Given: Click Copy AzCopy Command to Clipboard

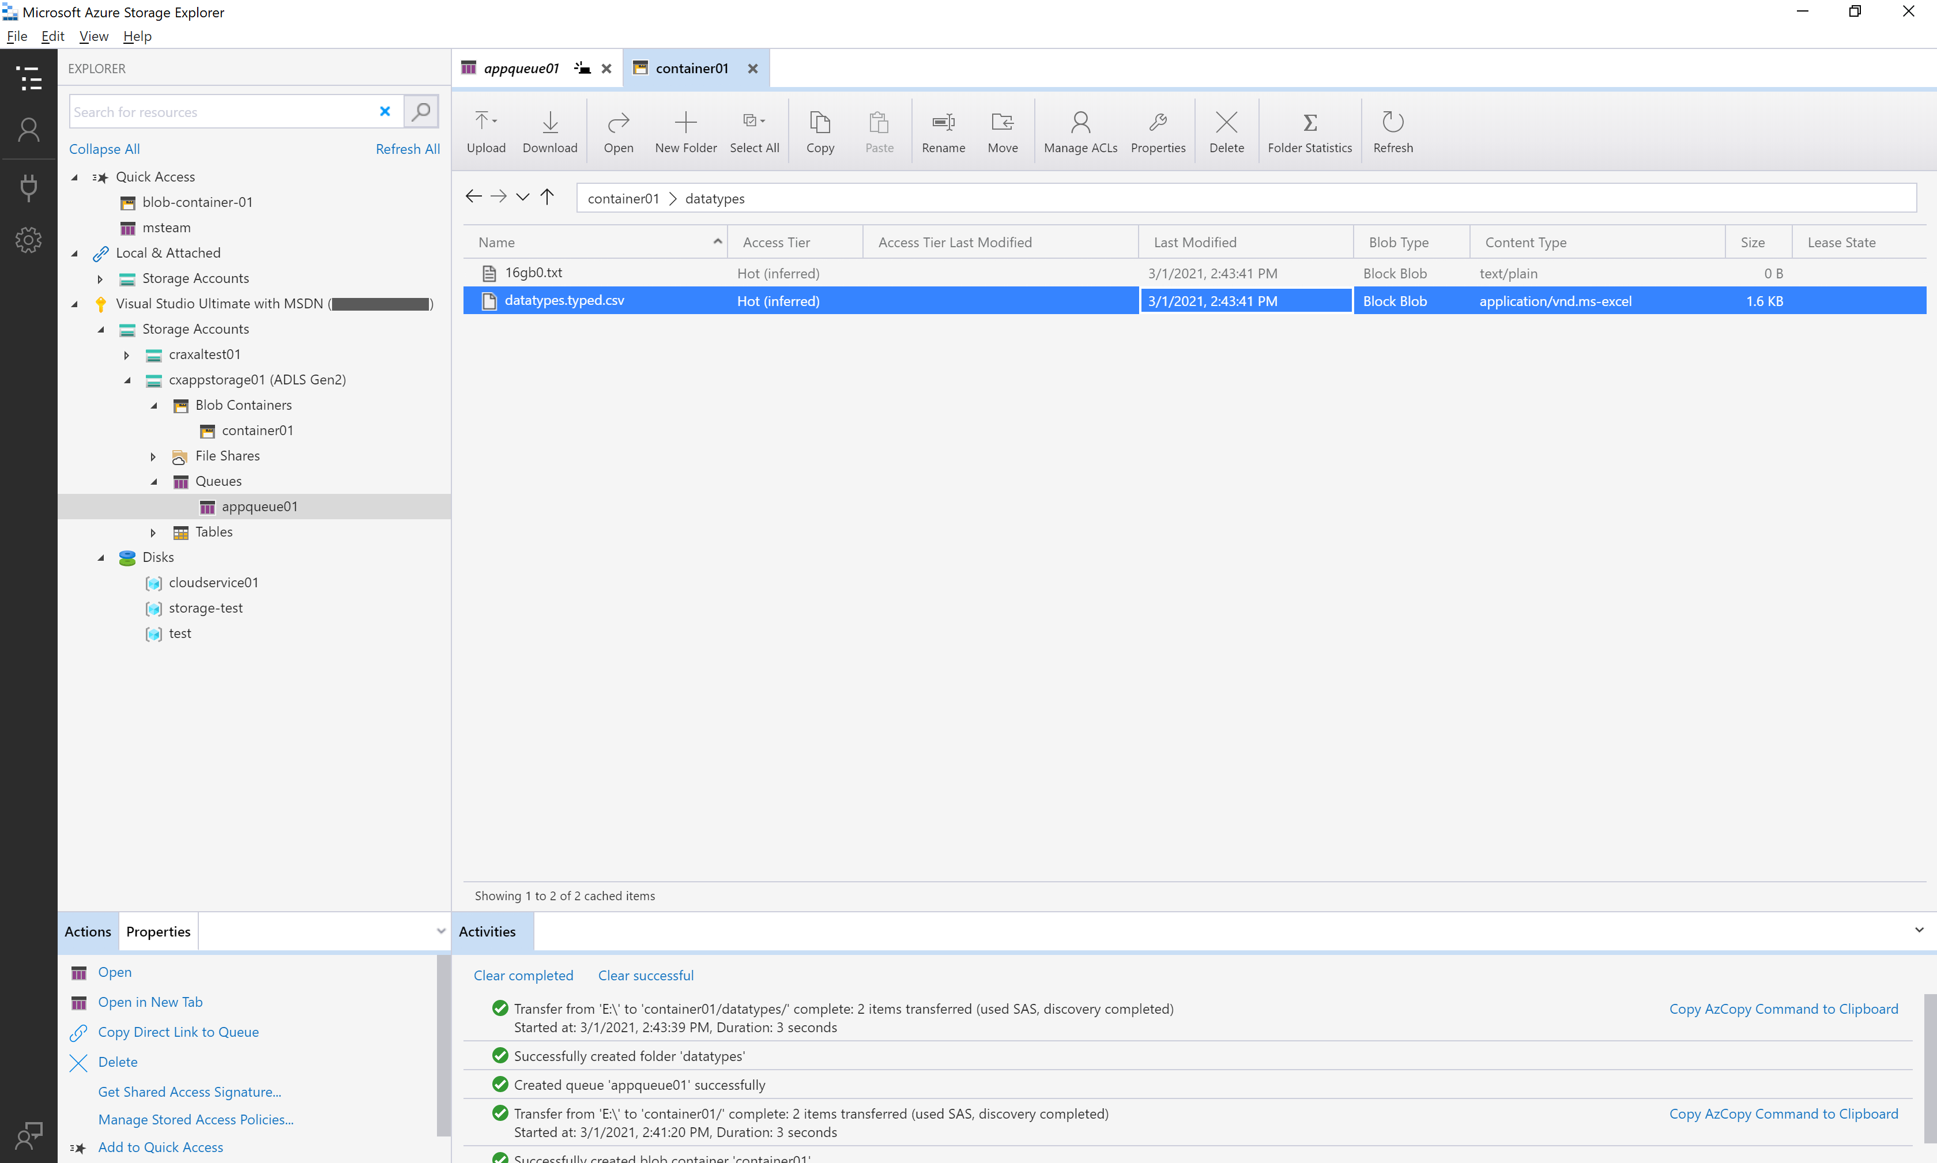Looking at the screenshot, I should click(x=1784, y=1007).
